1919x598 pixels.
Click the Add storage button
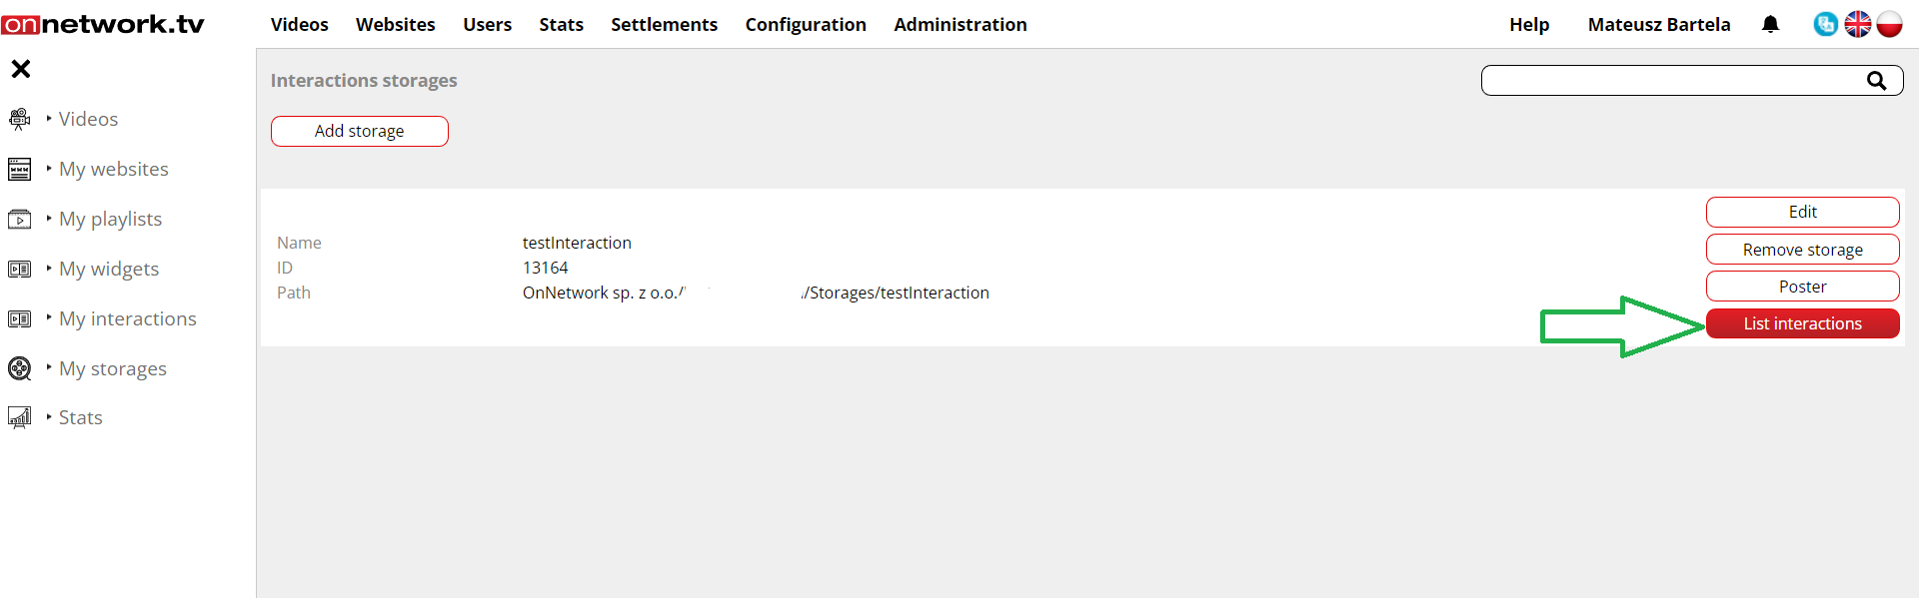coord(359,131)
